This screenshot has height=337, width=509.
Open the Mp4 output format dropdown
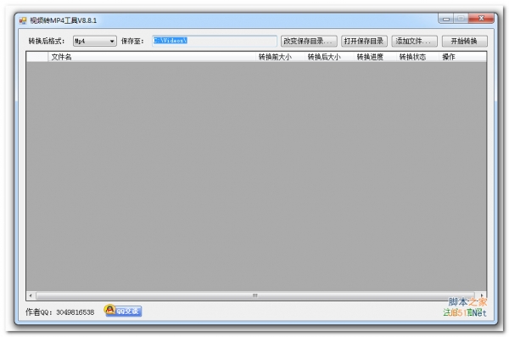(x=95, y=41)
